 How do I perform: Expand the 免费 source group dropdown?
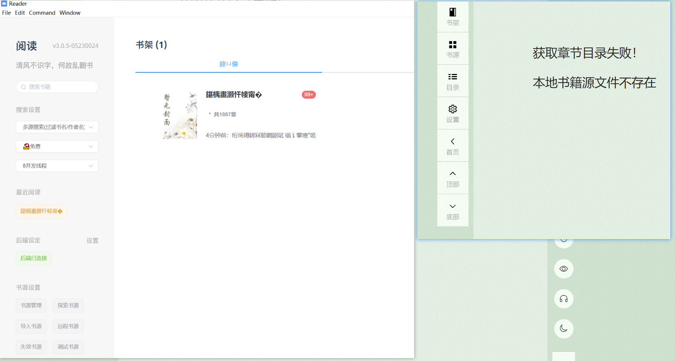click(57, 146)
